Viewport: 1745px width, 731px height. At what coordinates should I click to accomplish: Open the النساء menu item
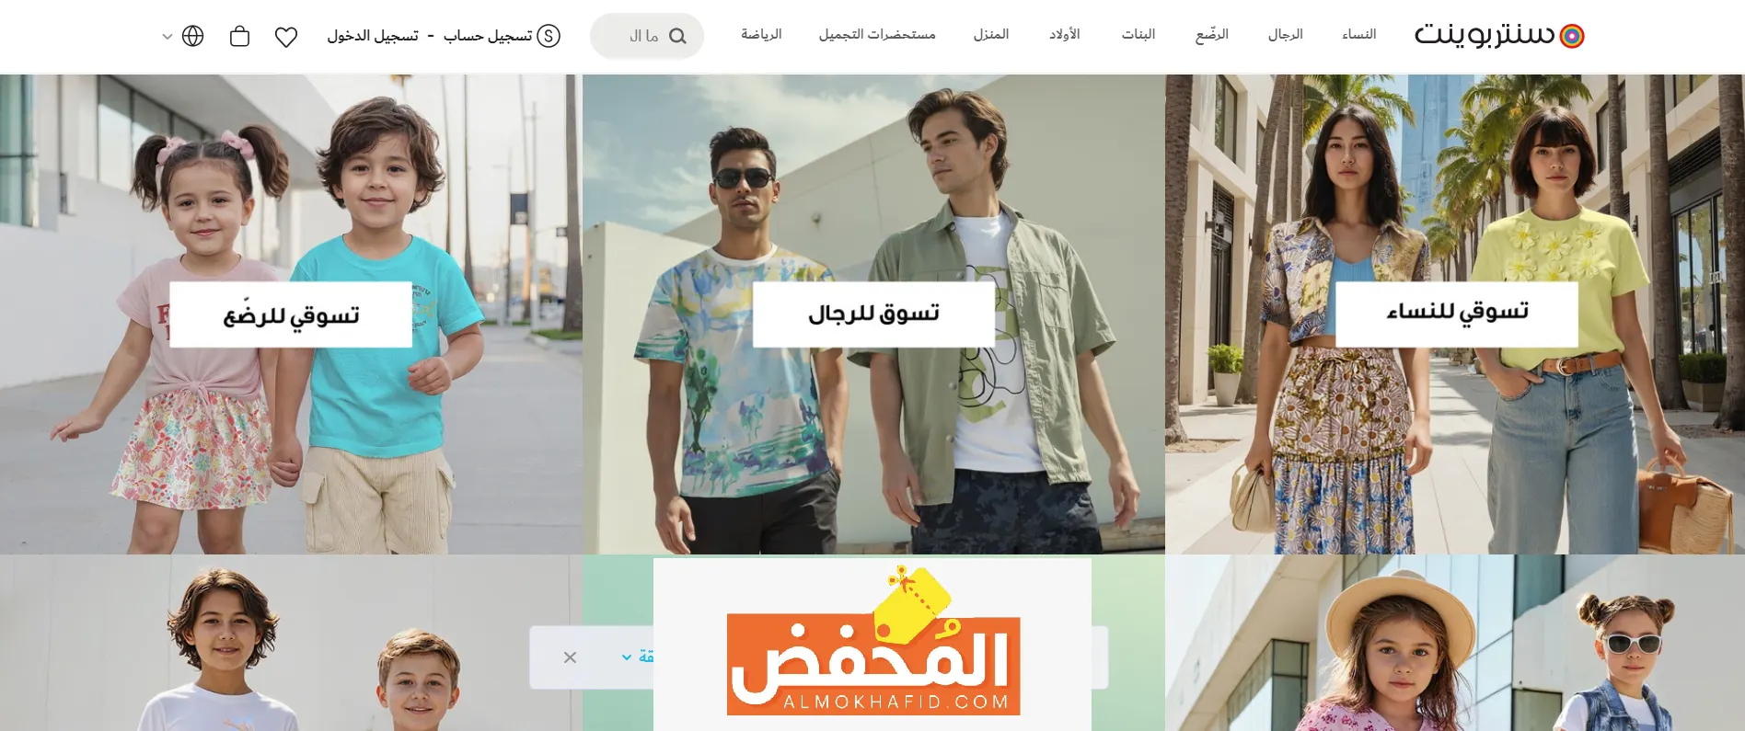[x=1358, y=35]
